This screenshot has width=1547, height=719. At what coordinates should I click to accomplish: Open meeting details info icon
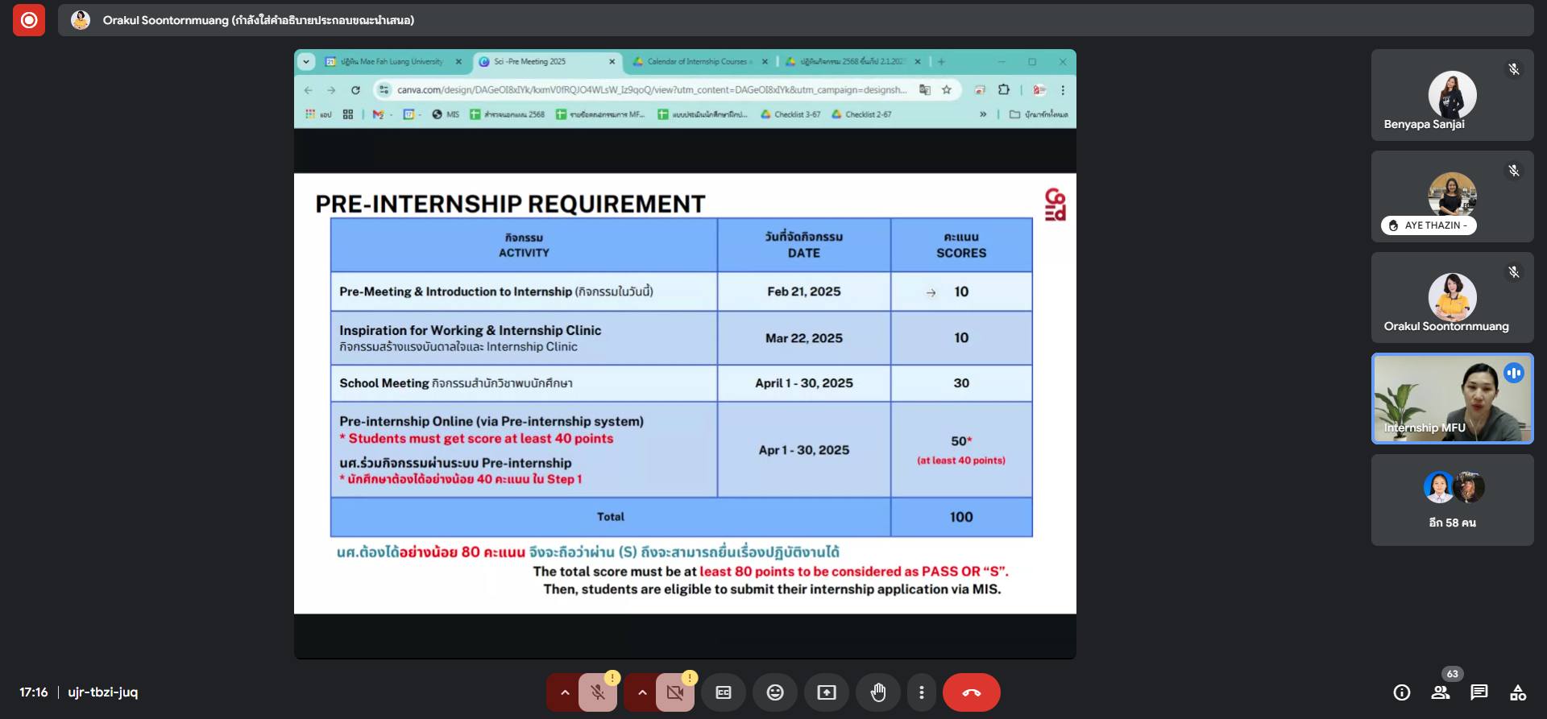1402,692
